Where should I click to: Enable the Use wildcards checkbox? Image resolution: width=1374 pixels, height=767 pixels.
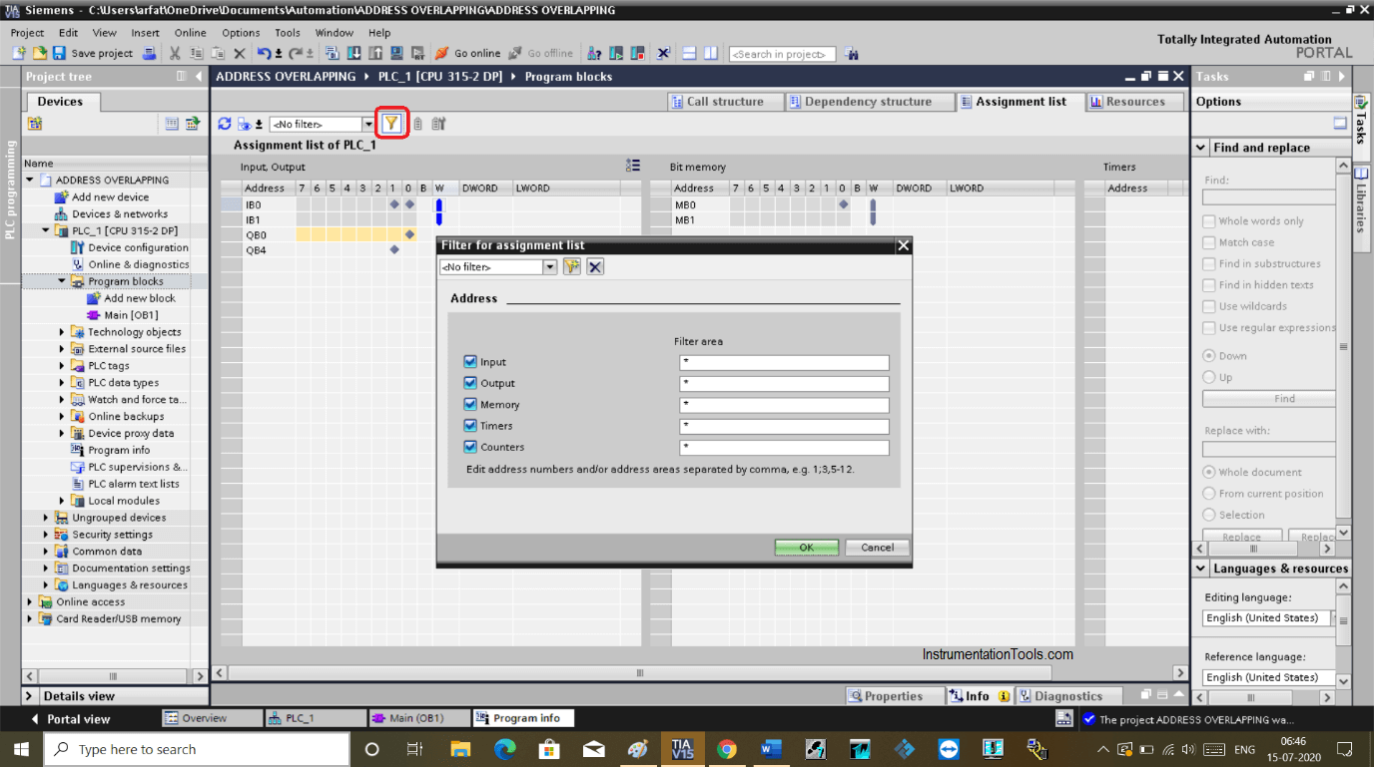(1209, 306)
